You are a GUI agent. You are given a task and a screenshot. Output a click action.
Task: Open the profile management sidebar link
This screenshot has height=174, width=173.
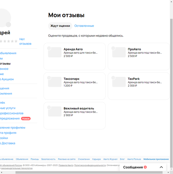click(13, 128)
